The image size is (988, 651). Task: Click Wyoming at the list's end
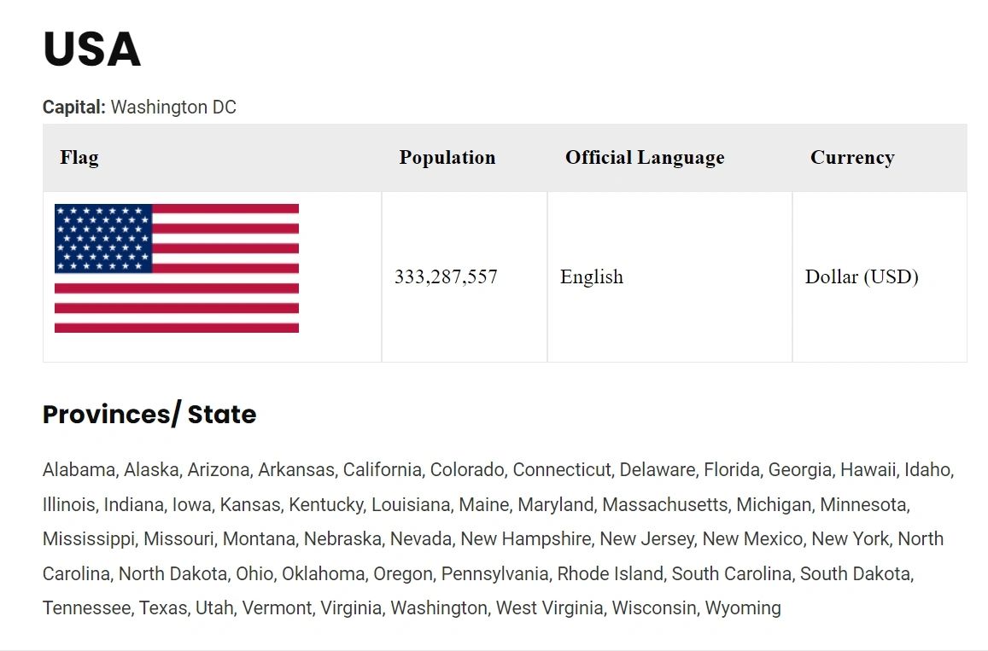[x=743, y=608]
